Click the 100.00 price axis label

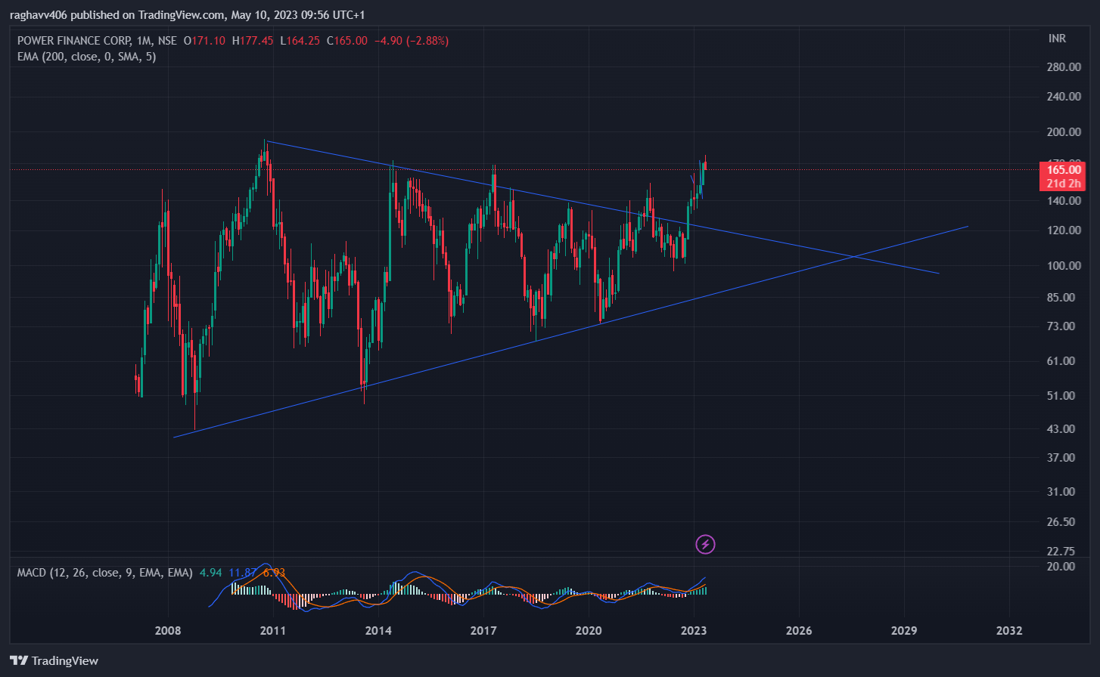coord(1064,265)
